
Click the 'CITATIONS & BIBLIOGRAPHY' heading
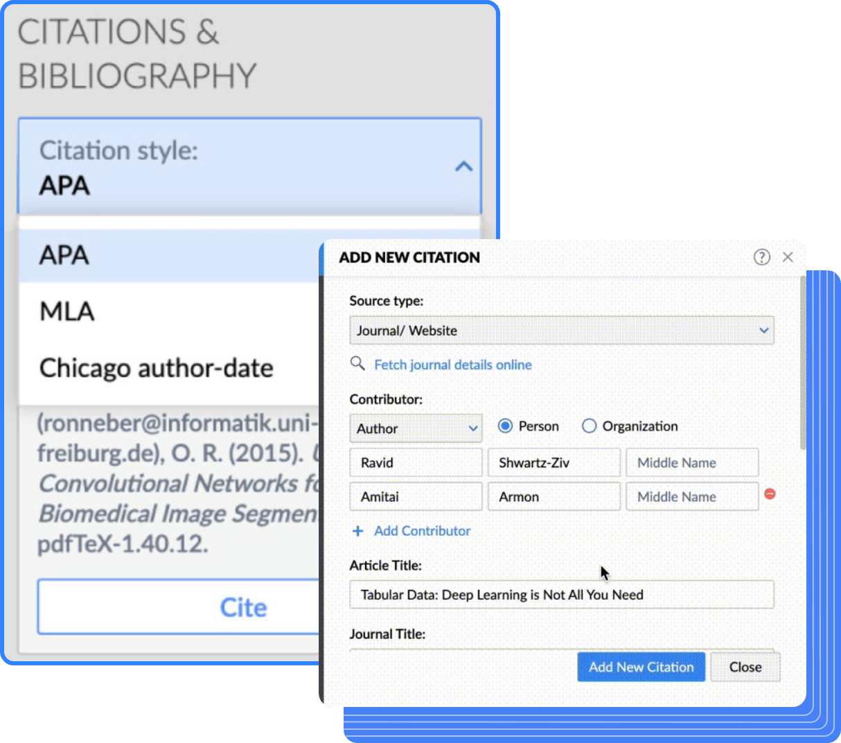[137, 54]
